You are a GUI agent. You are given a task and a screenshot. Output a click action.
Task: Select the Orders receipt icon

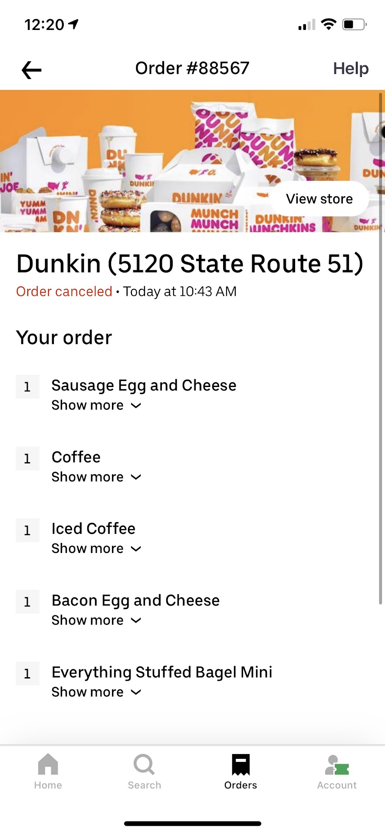click(240, 765)
